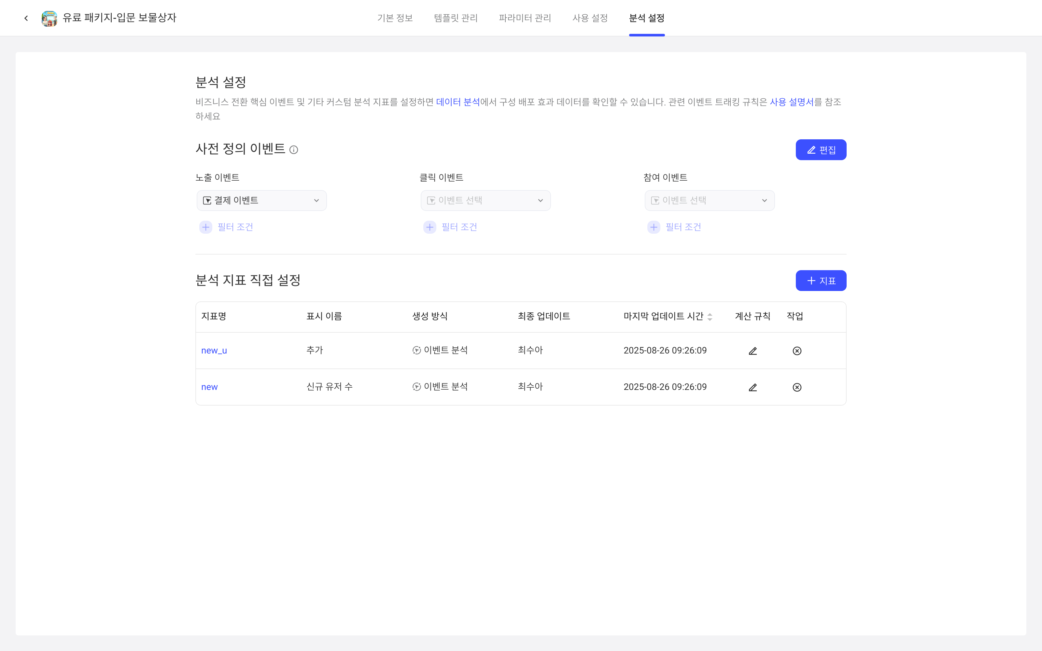Click the 지표명 column header
Screen dimensions: 1042x651
tap(214, 316)
